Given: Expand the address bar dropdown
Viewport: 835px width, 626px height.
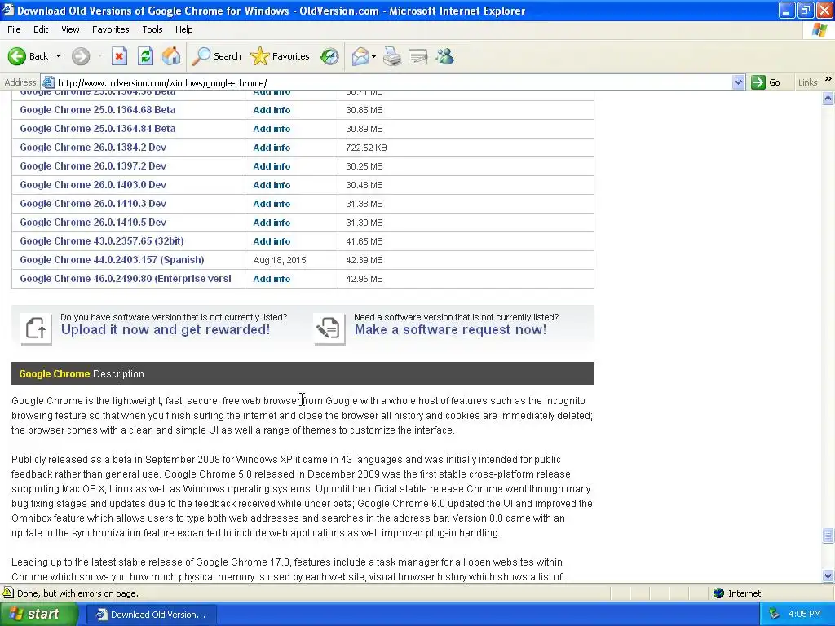Looking at the screenshot, I should pyautogui.click(x=738, y=82).
